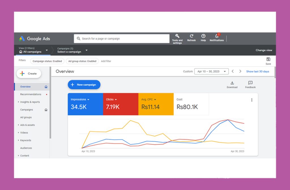Image resolution: width=290 pixels, height=190 pixels.
Task: Click the Google Ads logo
Action: (x=35, y=39)
